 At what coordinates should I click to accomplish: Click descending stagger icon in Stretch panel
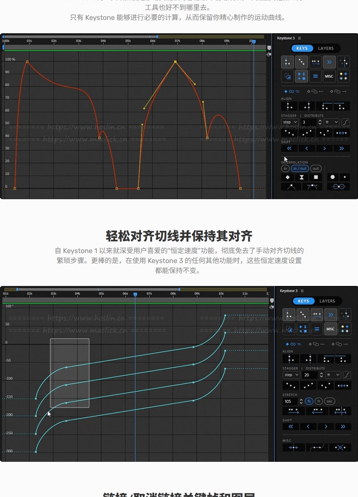[291, 385]
